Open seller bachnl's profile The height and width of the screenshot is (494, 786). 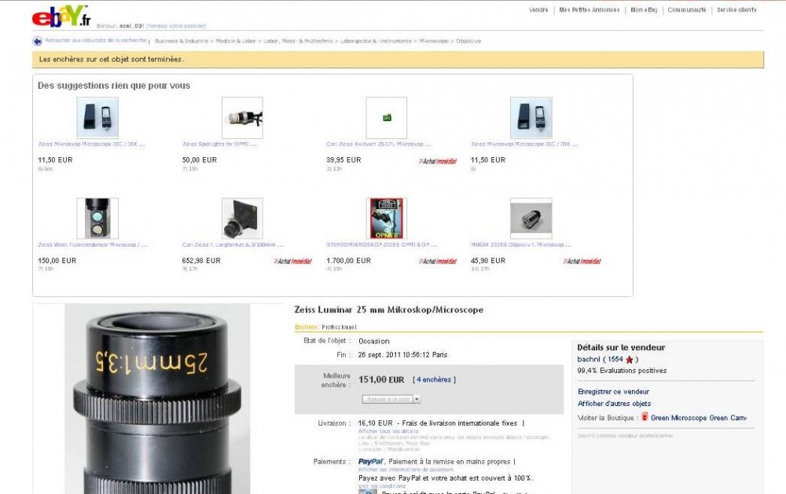589,359
